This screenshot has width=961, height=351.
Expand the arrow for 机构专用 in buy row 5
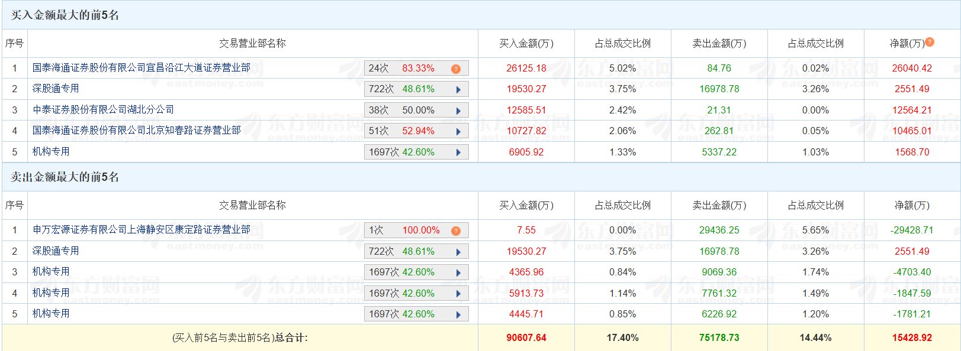pyautogui.click(x=458, y=152)
